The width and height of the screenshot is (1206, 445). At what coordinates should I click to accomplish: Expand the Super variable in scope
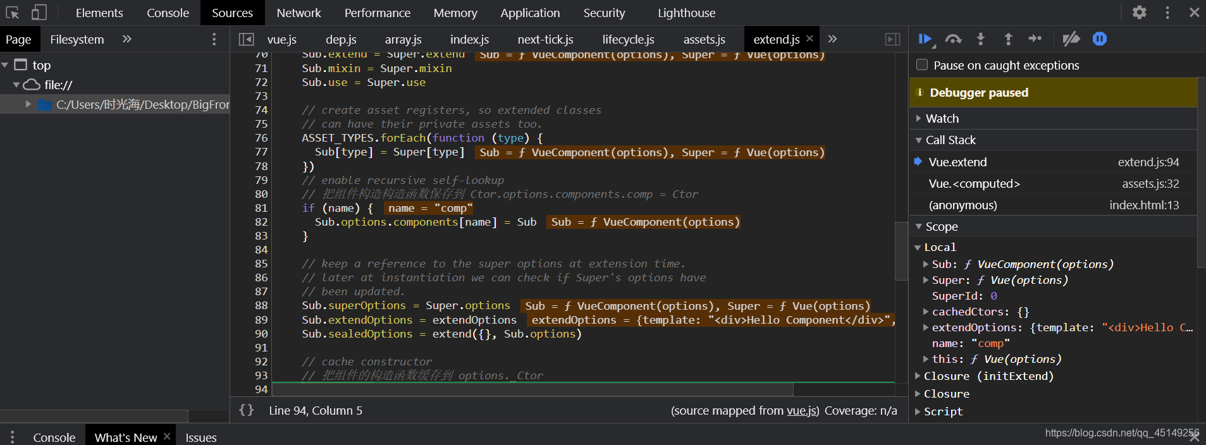point(926,280)
